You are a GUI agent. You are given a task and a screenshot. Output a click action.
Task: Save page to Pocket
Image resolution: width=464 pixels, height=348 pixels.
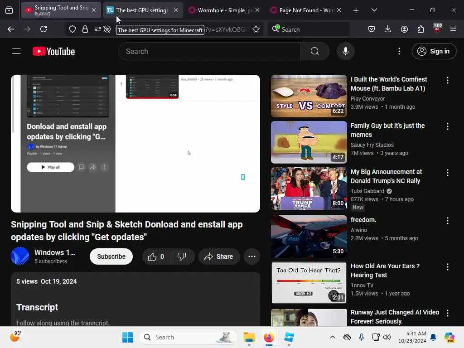point(372,29)
